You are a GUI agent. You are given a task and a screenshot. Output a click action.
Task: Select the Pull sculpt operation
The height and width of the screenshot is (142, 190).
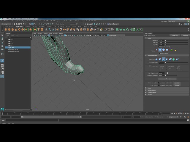pyautogui.click(x=160, y=59)
